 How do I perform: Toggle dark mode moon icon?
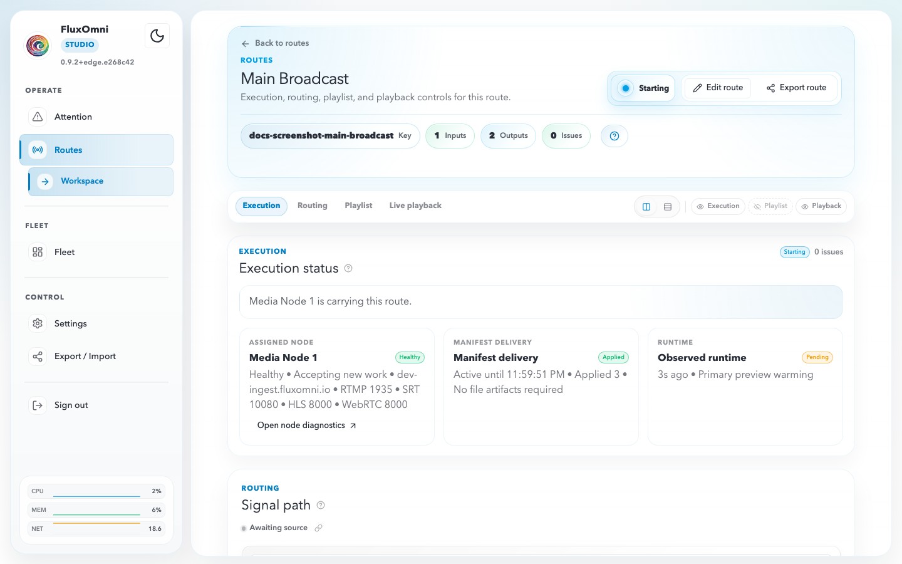click(x=157, y=36)
